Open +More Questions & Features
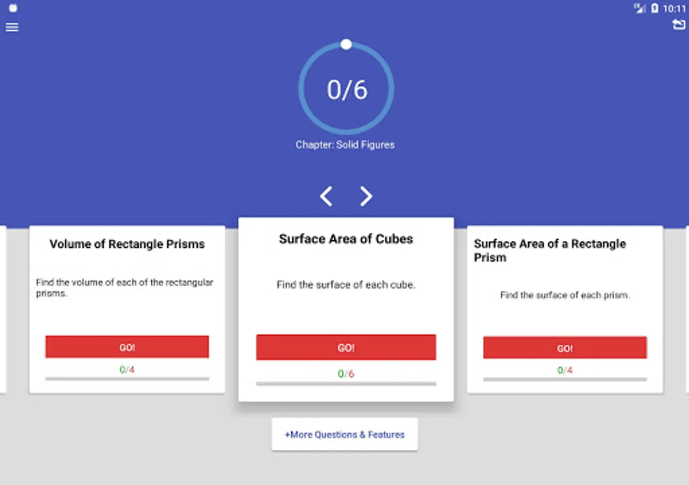Image resolution: width=689 pixels, height=485 pixels. click(x=344, y=434)
